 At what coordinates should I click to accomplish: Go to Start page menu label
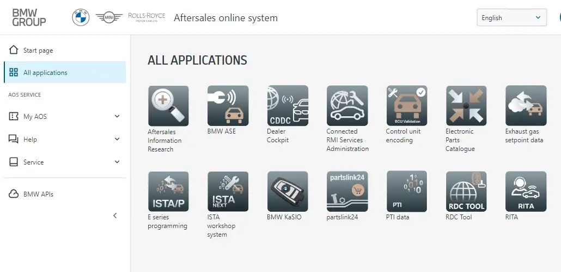coord(38,50)
